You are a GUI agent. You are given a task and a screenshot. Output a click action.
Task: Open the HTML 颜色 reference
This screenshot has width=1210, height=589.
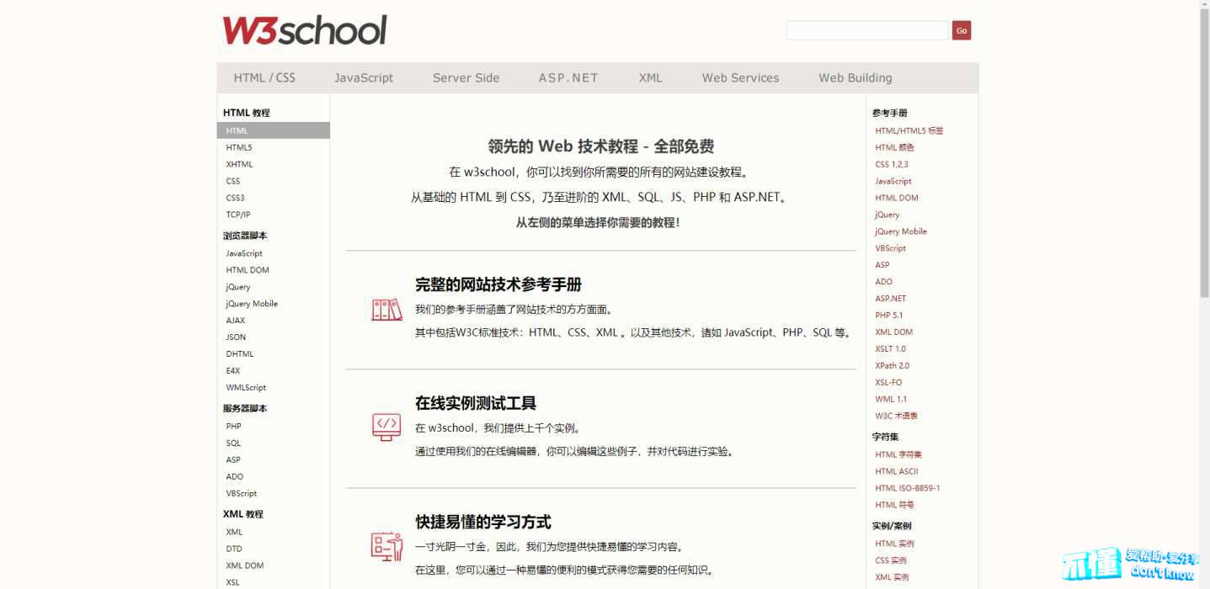point(894,147)
